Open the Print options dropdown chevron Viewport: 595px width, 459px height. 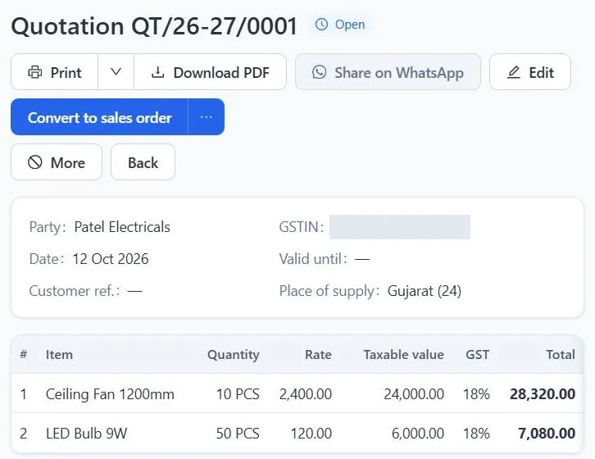(x=116, y=72)
